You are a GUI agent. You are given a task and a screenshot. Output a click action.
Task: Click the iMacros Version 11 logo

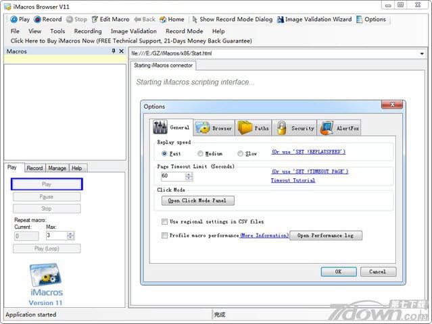pos(46,285)
